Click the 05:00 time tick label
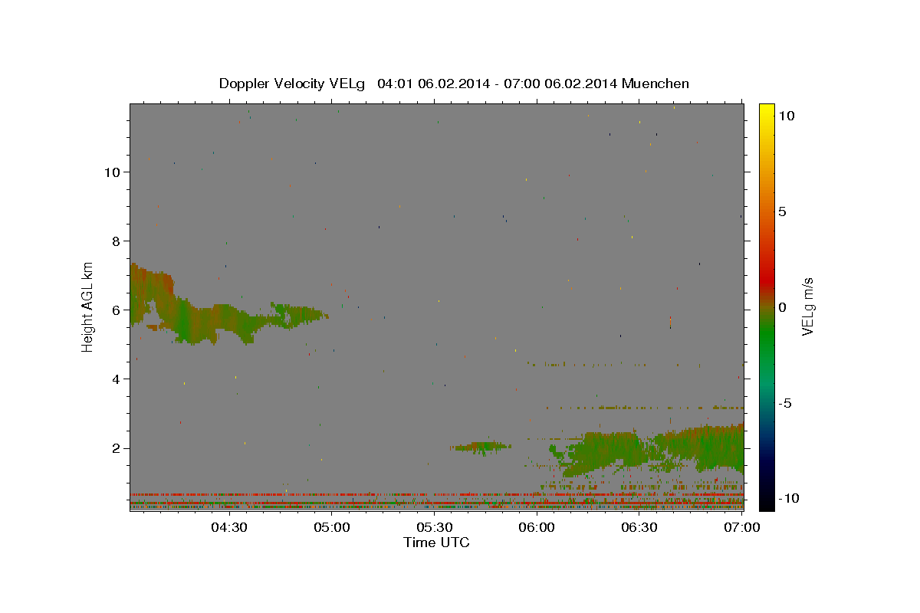Screen dimensions: 920x613 click(x=331, y=527)
